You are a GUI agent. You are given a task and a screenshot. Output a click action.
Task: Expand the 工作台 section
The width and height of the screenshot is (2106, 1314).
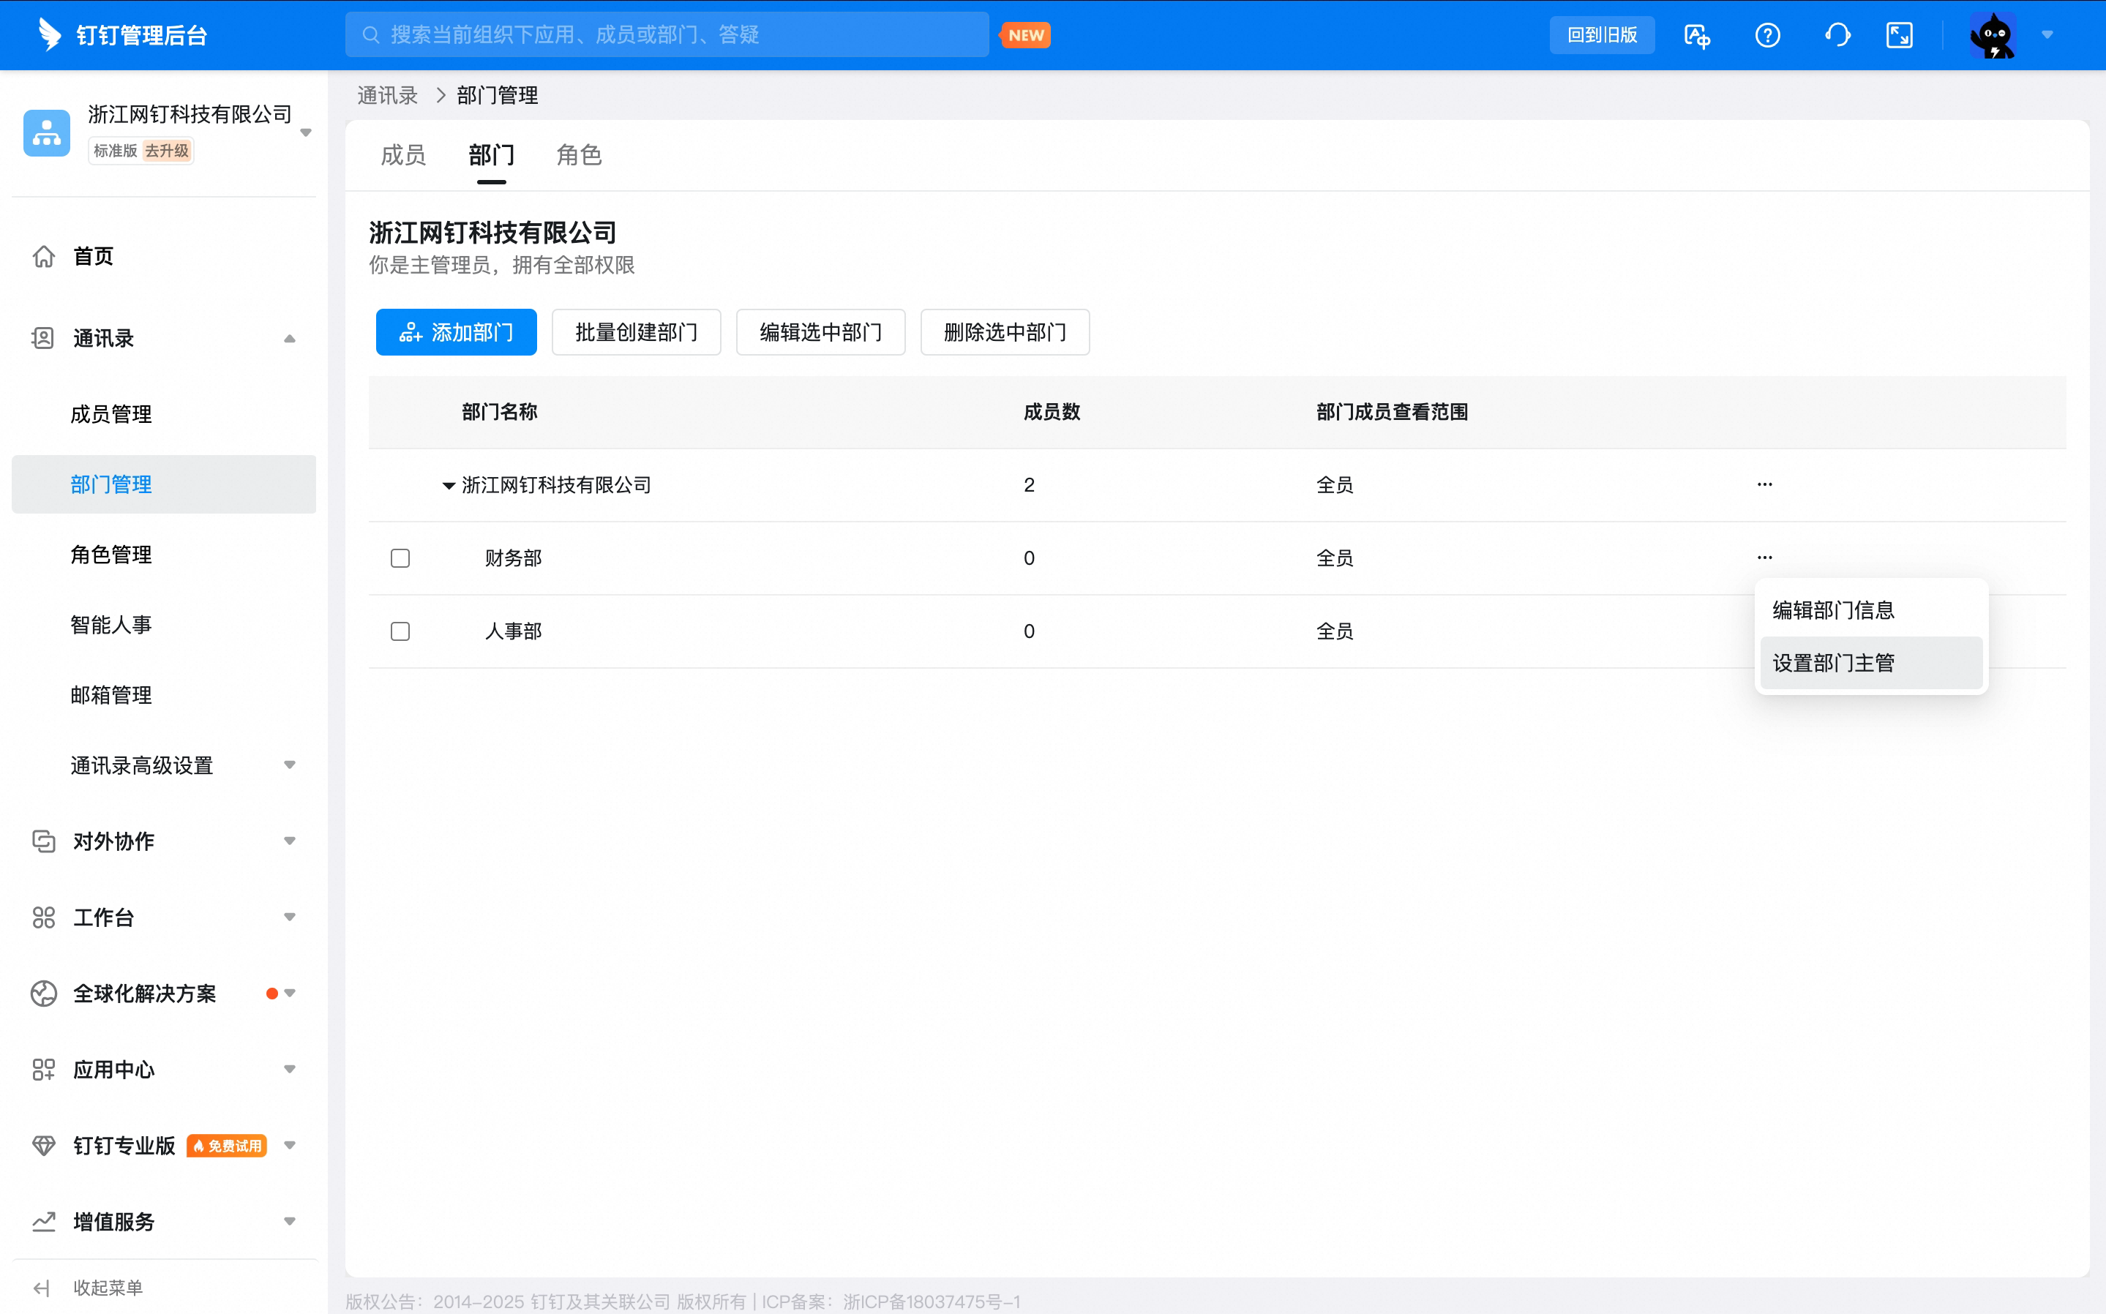point(290,917)
